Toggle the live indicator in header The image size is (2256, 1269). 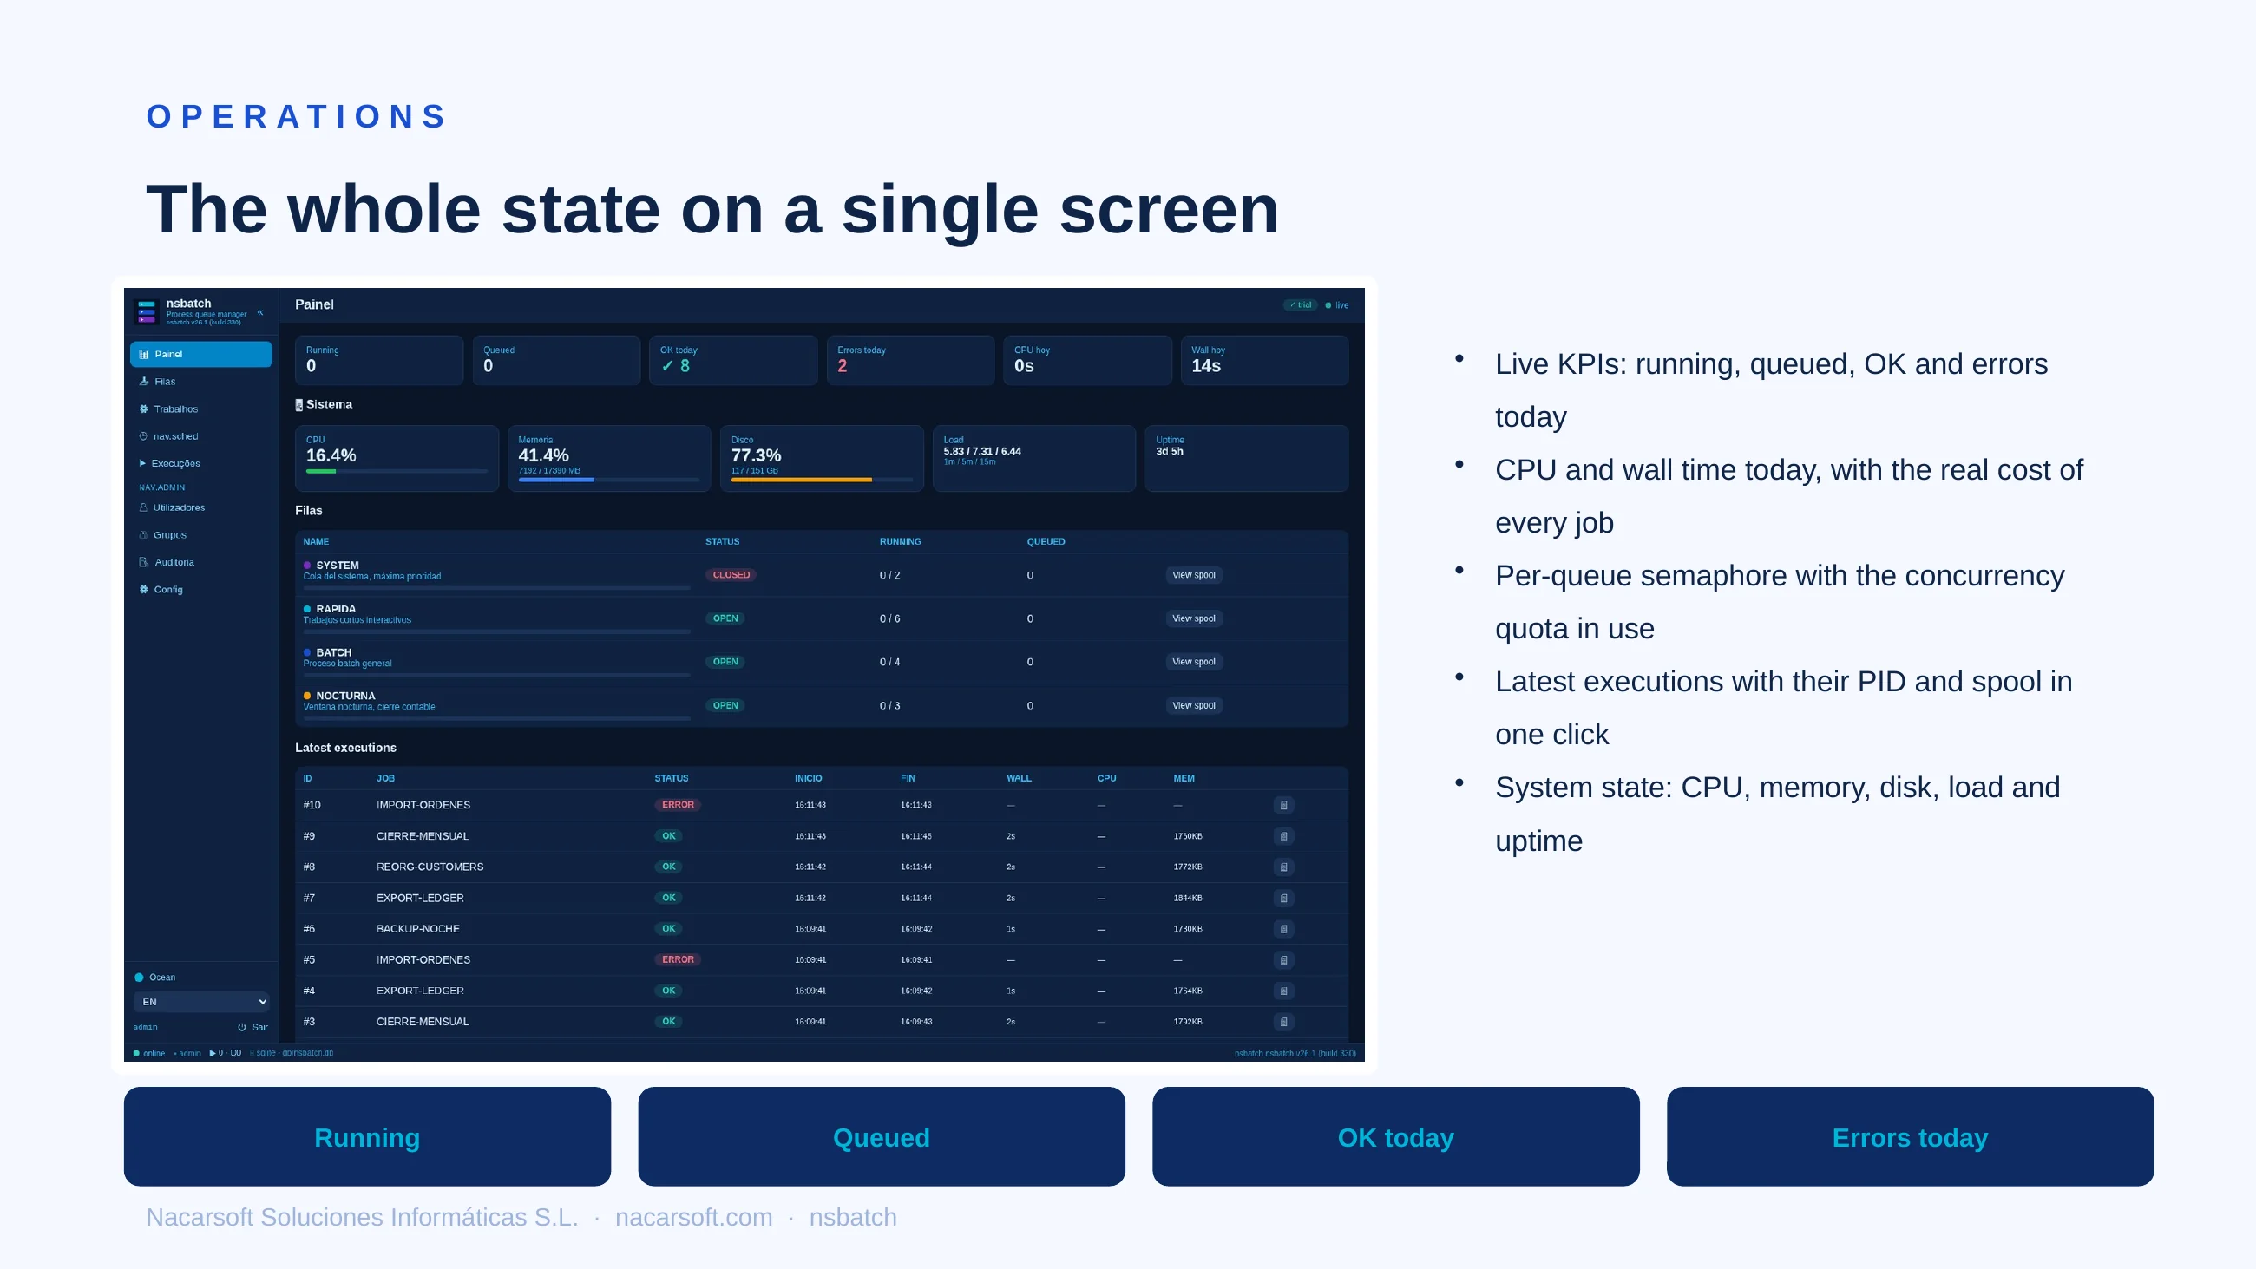click(x=1337, y=304)
